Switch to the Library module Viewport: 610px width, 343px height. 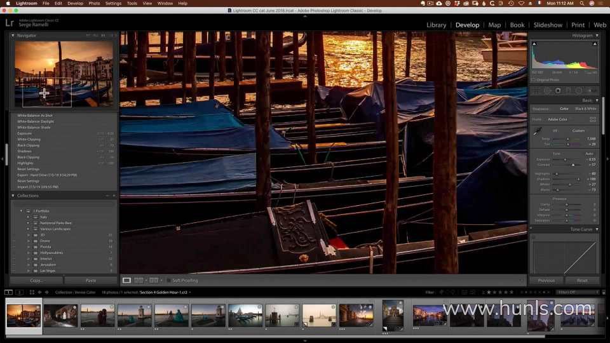pyautogui.click(x=436, y=25)
